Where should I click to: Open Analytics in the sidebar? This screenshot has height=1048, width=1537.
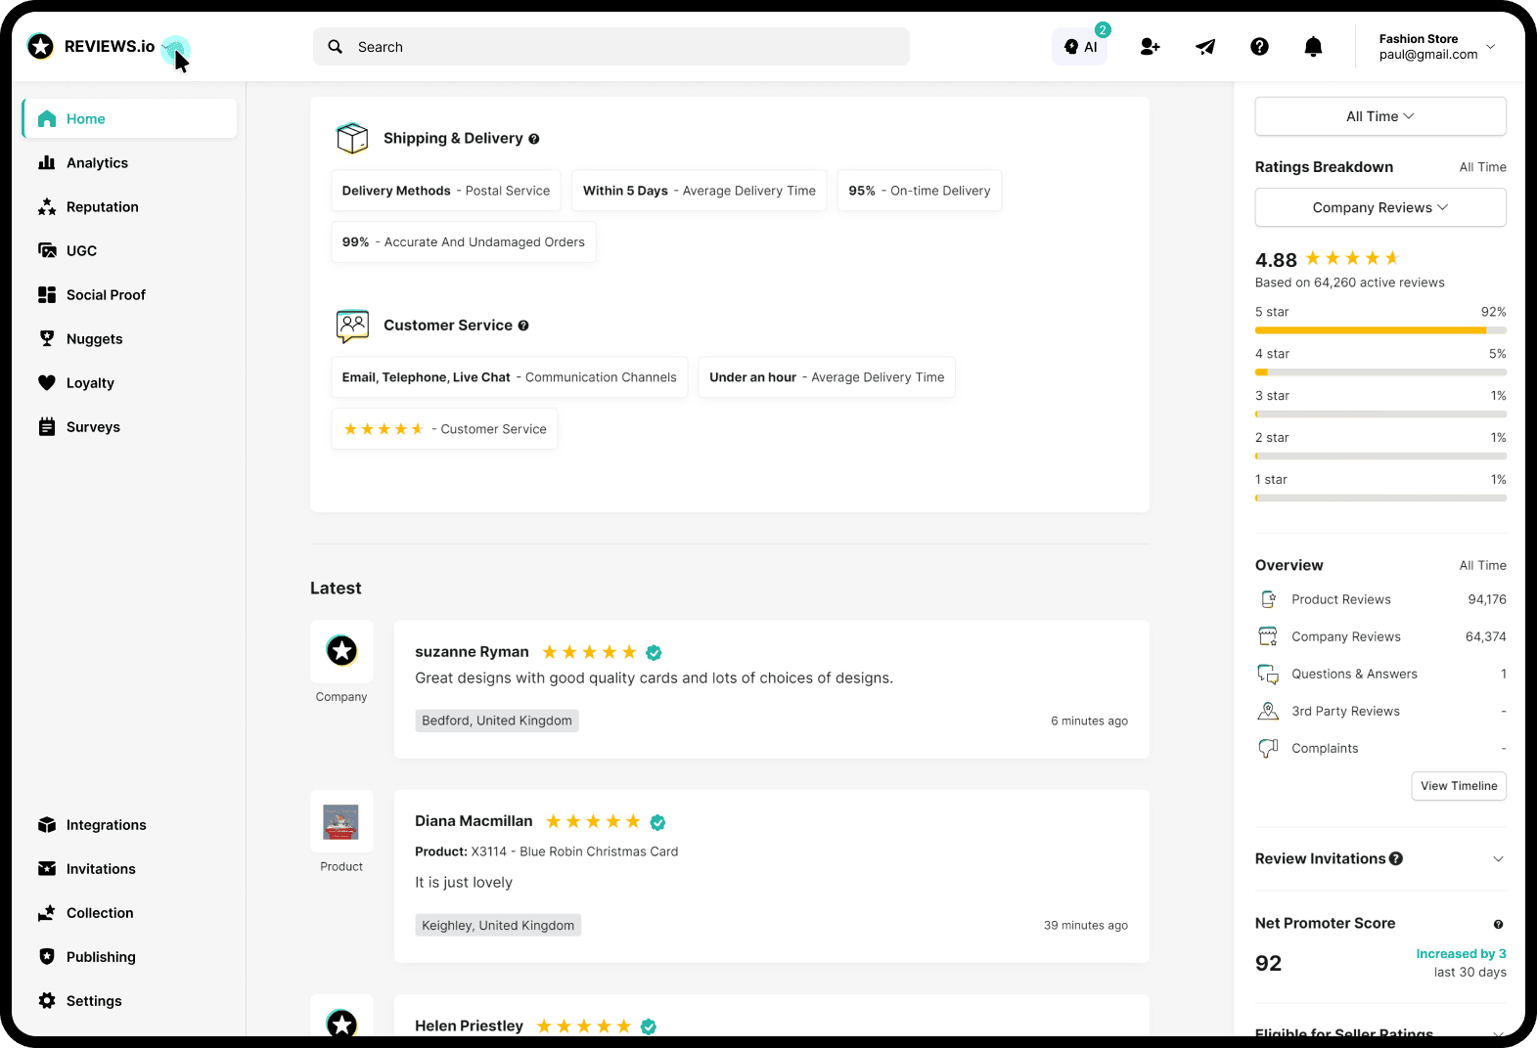[97, 163]
